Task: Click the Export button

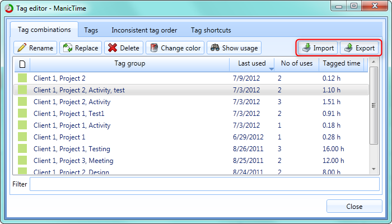Action: [360, 48]
